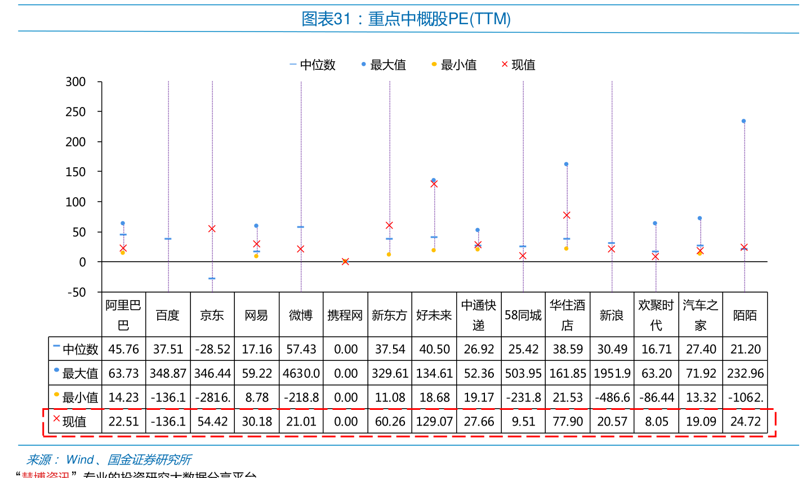This screenshot has width=811, height=478.
Task: Select the 携程网 column header
Action: click(x=345, y=315)
